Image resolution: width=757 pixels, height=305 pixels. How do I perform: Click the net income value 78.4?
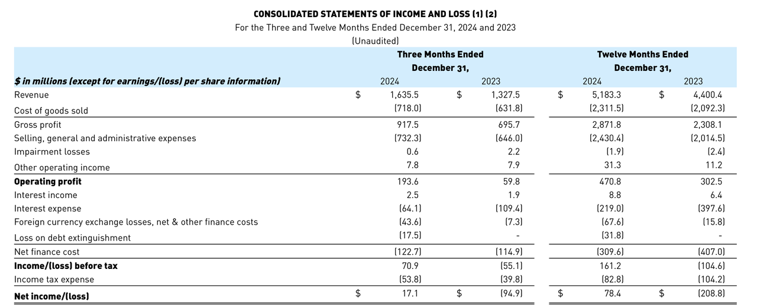(x=612, y=293)
